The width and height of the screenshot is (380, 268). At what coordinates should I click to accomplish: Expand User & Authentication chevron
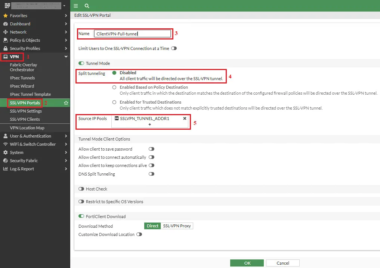tap(66, 136)
